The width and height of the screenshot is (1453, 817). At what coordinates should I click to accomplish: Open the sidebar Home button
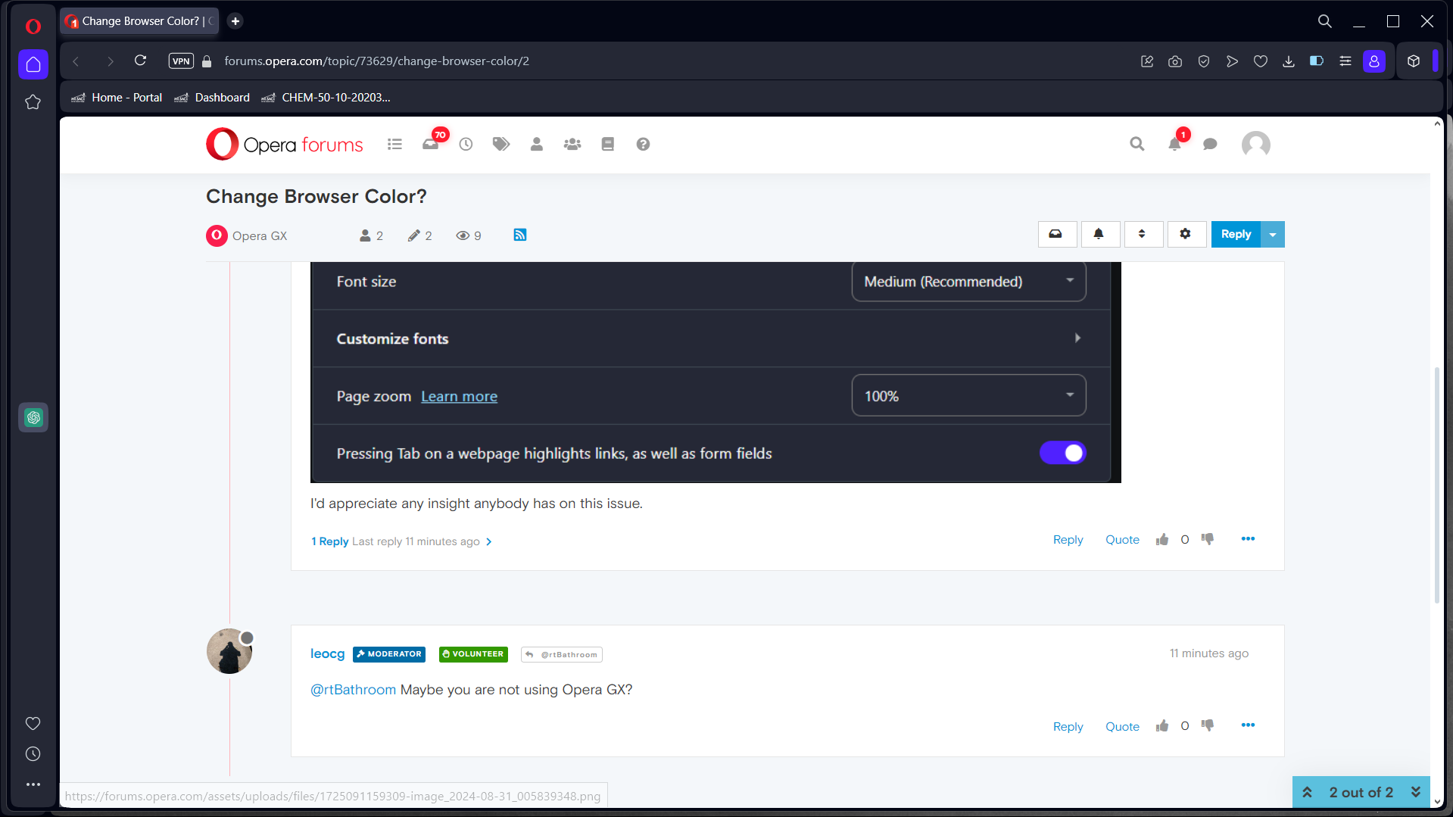pos(33,64)
